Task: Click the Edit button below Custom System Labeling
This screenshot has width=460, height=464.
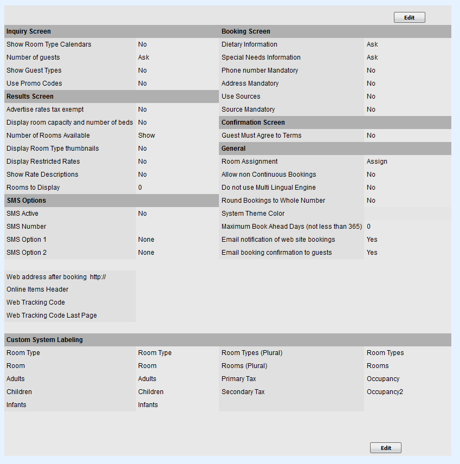Action: 386,448
